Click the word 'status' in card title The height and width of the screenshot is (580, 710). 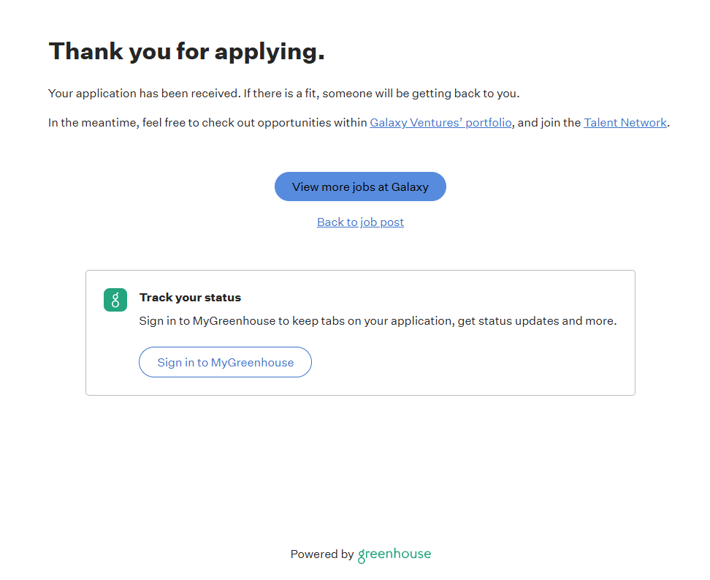(223, 298)
